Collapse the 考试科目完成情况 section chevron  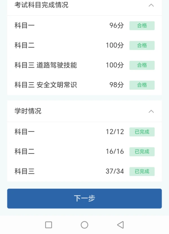click(151, 5)
